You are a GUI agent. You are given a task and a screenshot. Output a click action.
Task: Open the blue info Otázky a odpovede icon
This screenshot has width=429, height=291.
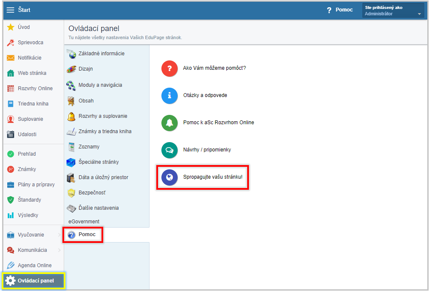pos(169,95)
